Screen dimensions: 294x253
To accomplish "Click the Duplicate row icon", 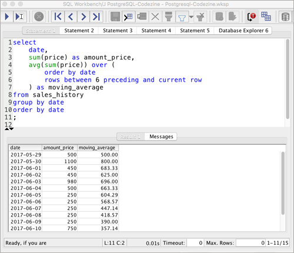I will 142,16.
